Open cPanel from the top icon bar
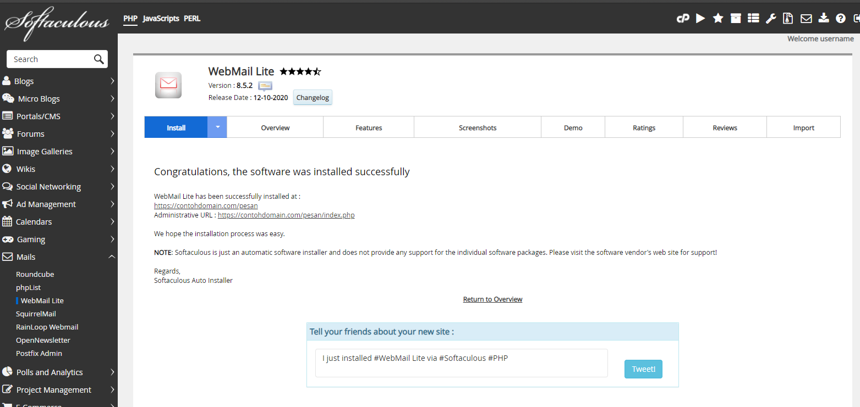The height and width of the screenshot is (407, 860). [x=682, y=18]
